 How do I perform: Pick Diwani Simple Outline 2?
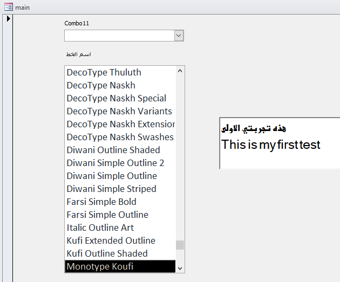(x=120, y=163)
